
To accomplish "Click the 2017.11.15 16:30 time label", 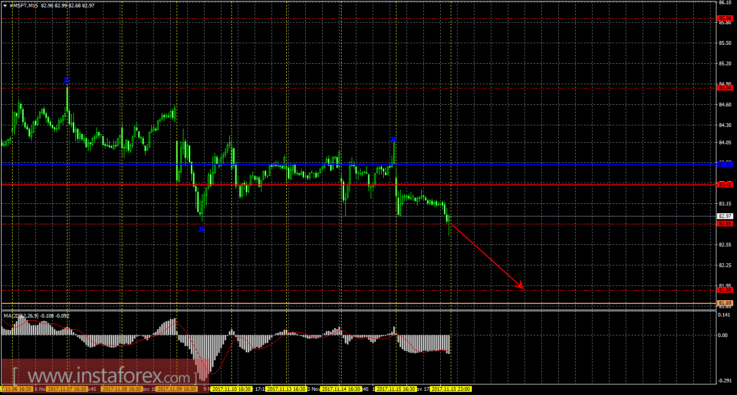I will click(396, 389).
